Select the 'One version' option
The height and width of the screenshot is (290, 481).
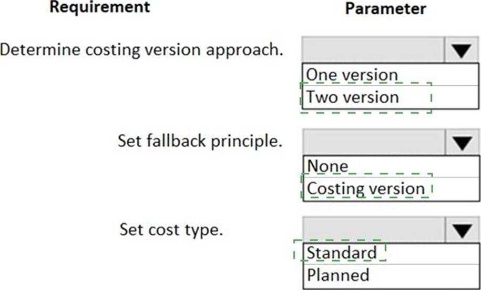coord(390,75)
